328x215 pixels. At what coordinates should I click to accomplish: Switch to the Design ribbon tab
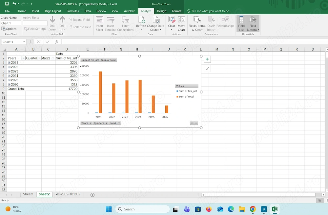point(161,11)
